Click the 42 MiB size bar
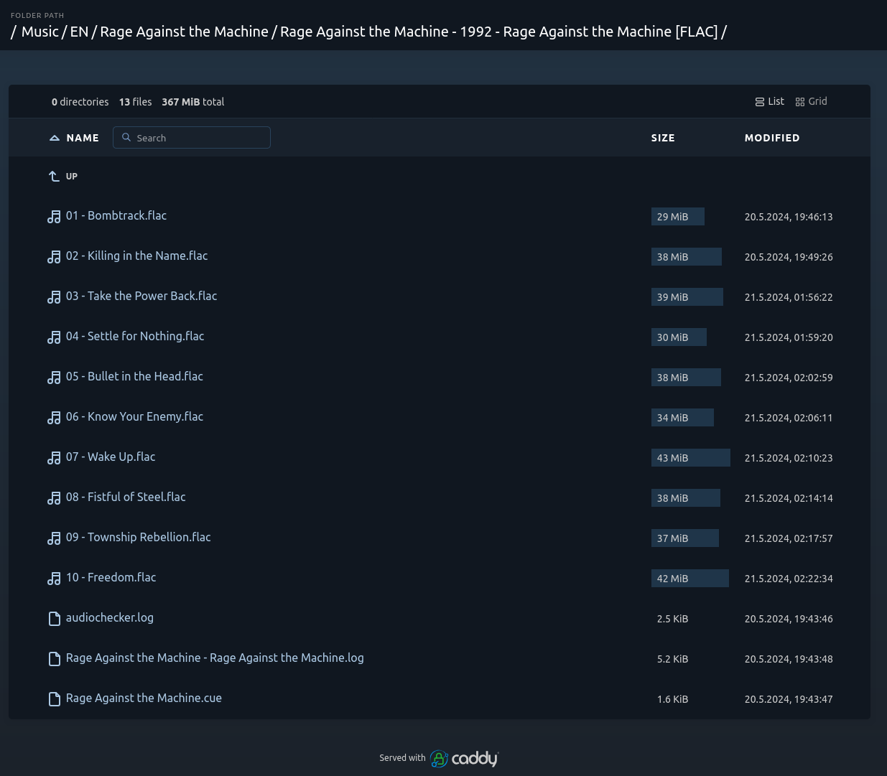 [x=690, y=579]
